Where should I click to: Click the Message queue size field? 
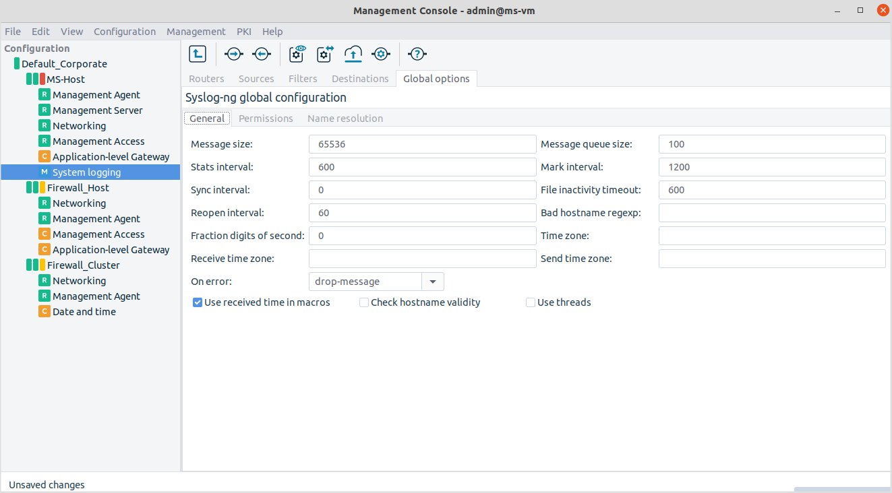772,144
